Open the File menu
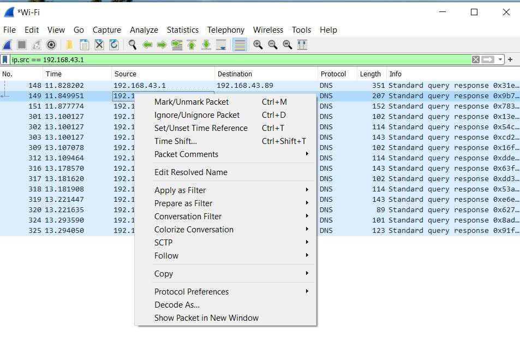This screenshot has height=342, width=520. pos(10,30)
